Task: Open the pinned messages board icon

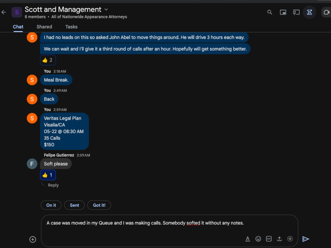Action: point(296,12)
